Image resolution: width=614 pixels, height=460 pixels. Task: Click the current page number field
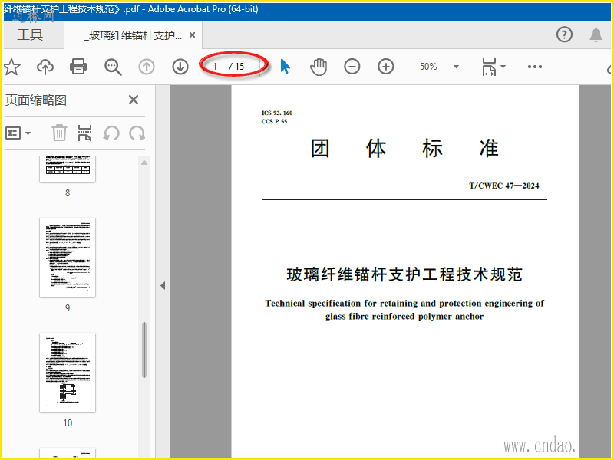click(216, 67)
